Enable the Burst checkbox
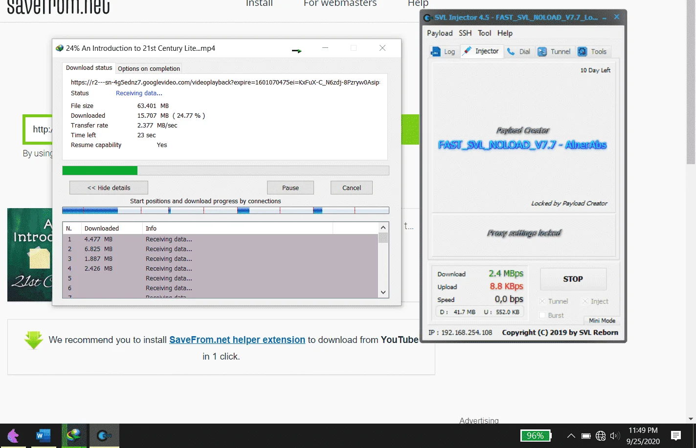The width and height of the screenshot is (696, 448). [542, 316]
